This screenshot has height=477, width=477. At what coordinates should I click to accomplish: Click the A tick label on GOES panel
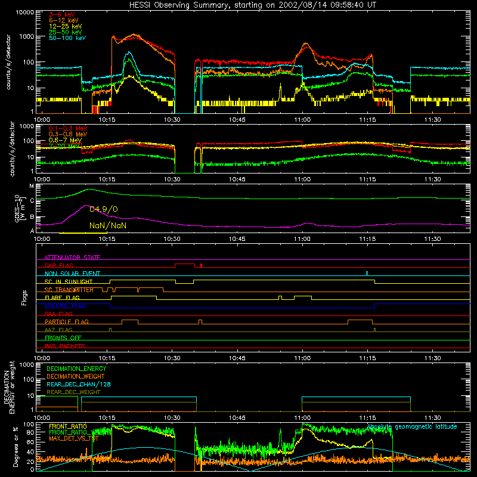pos(32,231)
